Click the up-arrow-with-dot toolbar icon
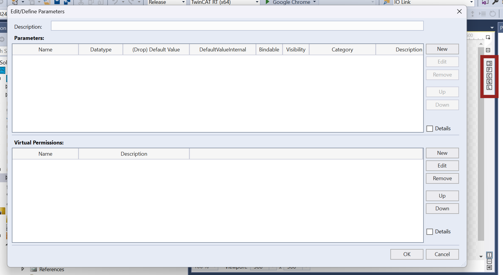The height and width of the screenshot is (275, 503). tap(473, 14)
